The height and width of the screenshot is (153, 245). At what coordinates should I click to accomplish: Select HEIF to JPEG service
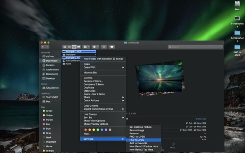pyautogui.click(x=143, y=140)
